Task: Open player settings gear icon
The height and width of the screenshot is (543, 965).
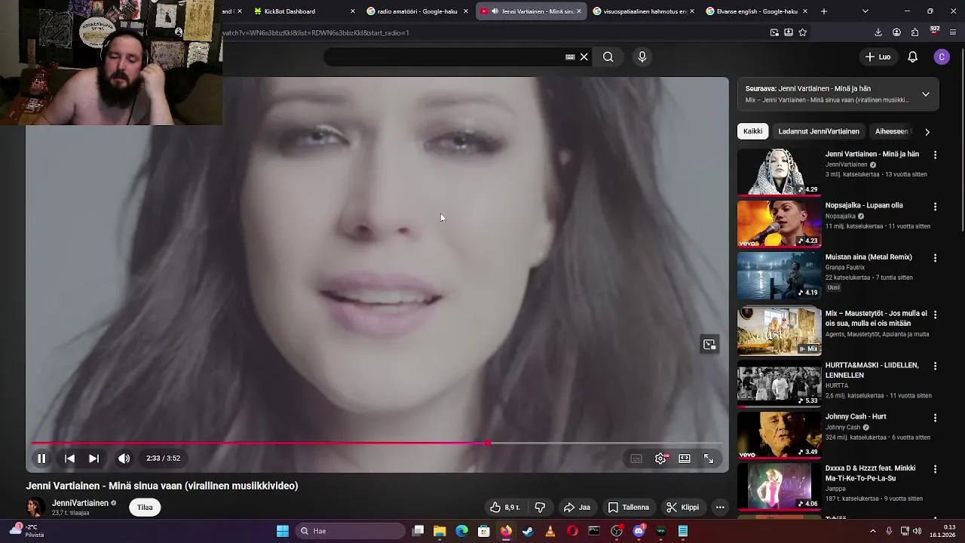Action: coord(660,458)
